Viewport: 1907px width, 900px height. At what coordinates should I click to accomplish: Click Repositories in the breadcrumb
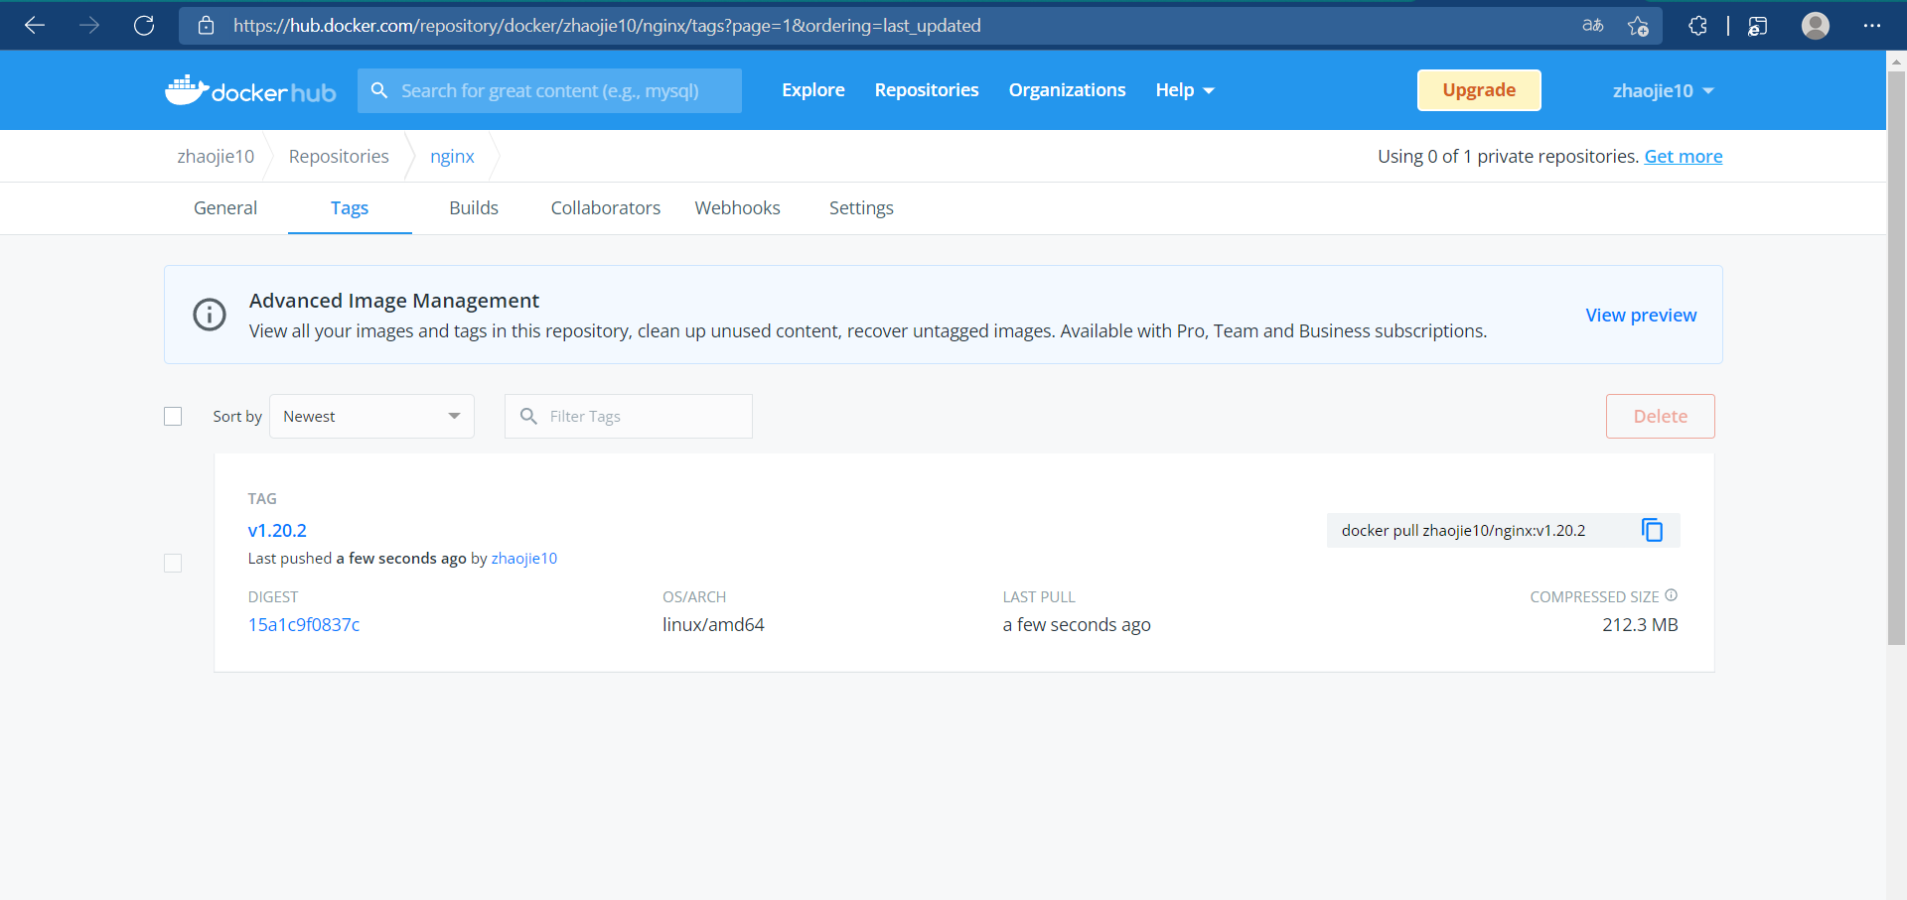point(339,156)
